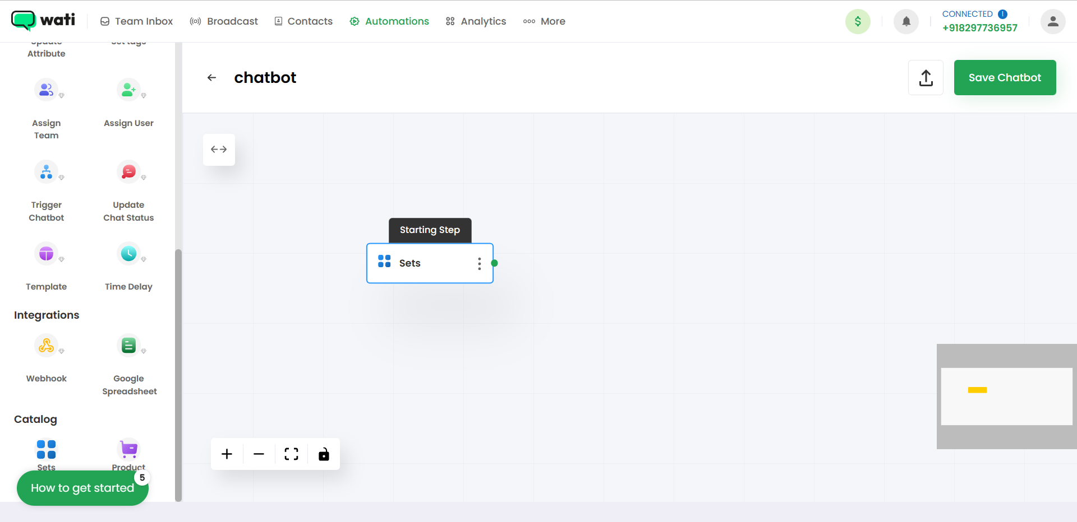The width and height of the screenshot is (1077, 522).
Task: Click the Template label
Action: pyautogui.click(x=47, y=287)
